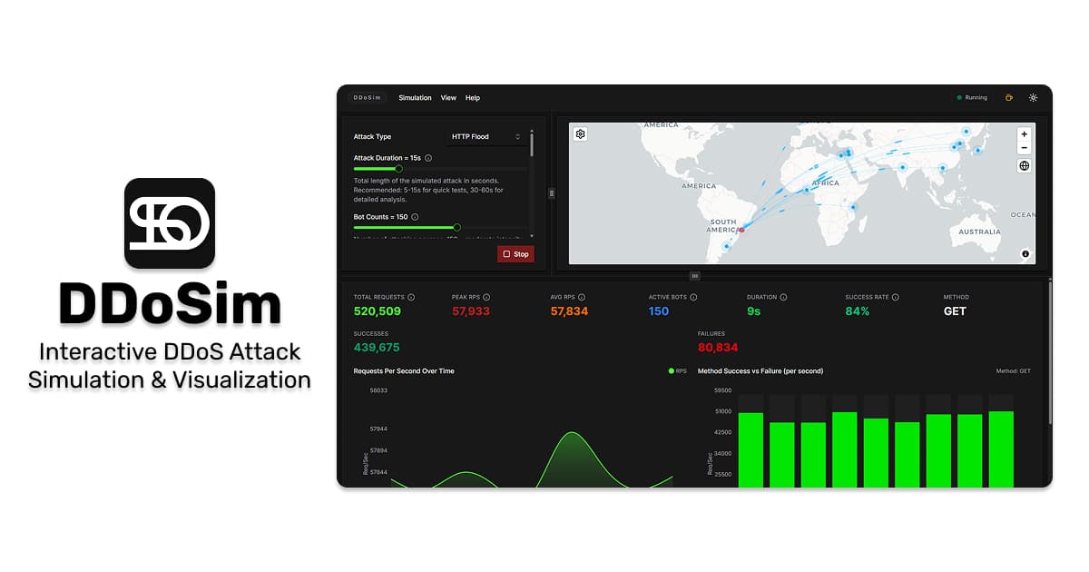Click the map attribution info icon

[1025, 254]
